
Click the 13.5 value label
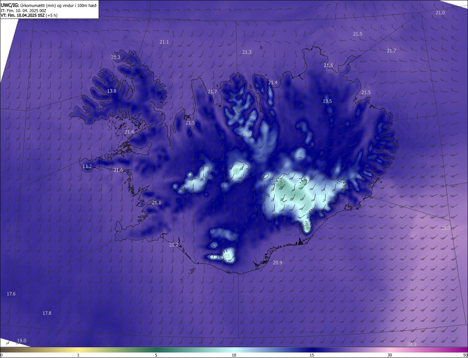pyautogui.click(x=327, y=101)
